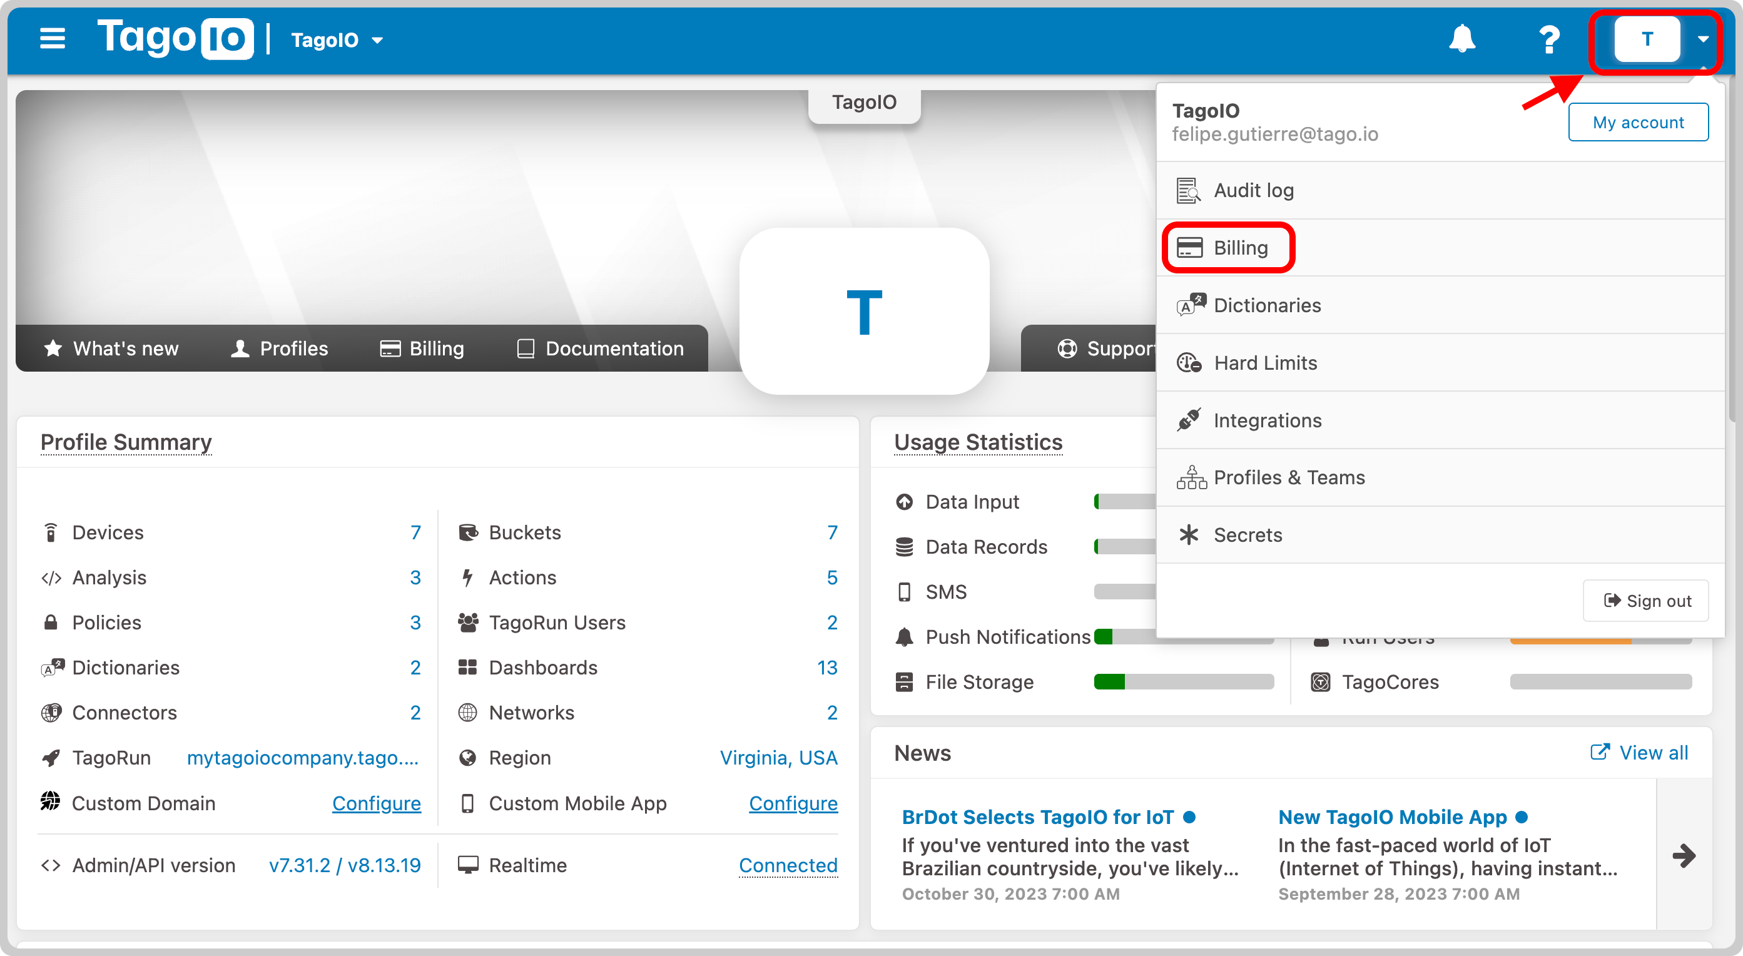Viewport: 1743px width, 956px height.
Task: Open the hamburger navigation menu
Action: 52,39
